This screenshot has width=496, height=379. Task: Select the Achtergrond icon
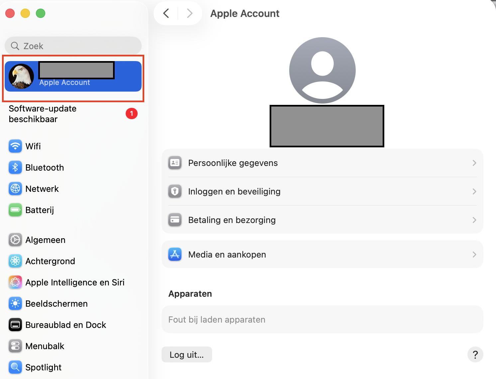tap(15, 261)
